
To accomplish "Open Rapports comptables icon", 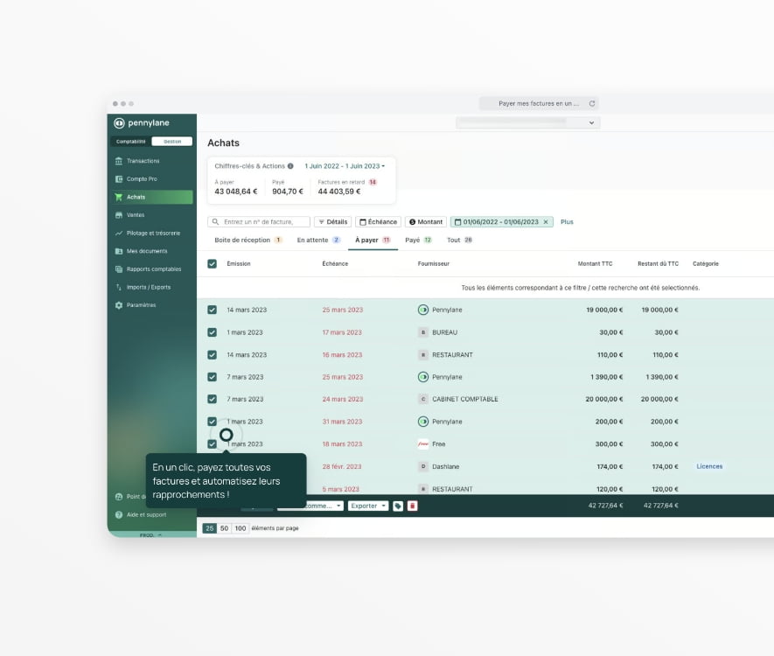I will pyautogui.click(x=118, y=269).
